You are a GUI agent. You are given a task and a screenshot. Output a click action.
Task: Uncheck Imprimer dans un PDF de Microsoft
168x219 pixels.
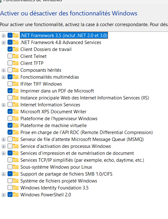[10, 91]
